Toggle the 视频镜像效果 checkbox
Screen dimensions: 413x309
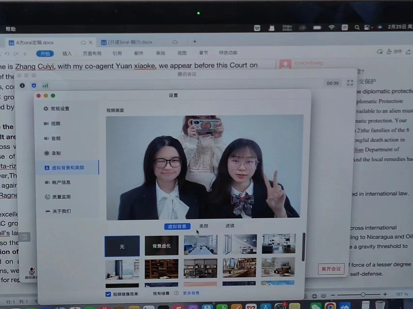108,294
